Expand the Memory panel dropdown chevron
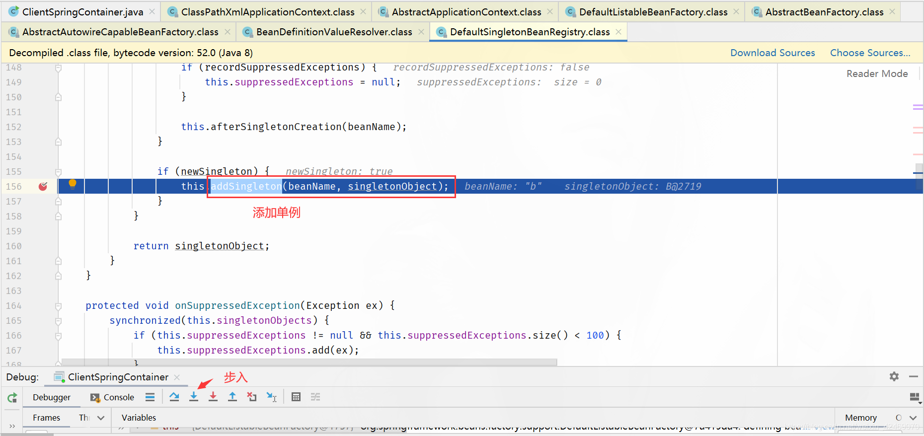Screen dimensions: 924x436 (913, 418)
